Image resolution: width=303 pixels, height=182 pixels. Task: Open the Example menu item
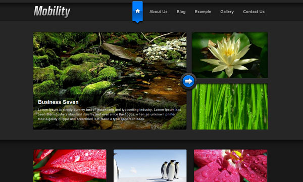point(203,12)
